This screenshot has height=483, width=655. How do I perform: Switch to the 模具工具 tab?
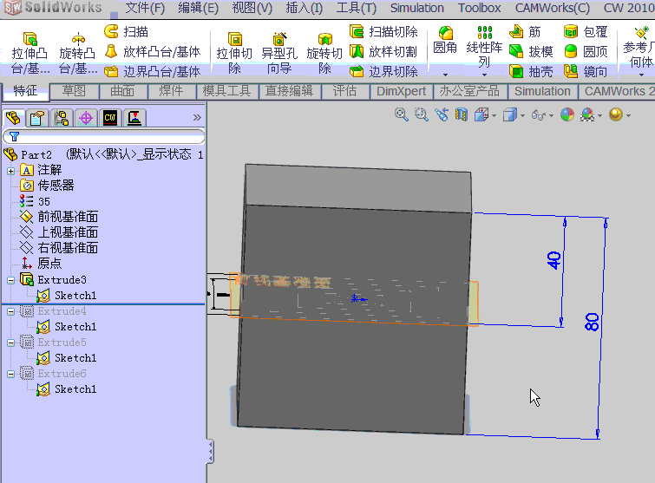point(226,91)
